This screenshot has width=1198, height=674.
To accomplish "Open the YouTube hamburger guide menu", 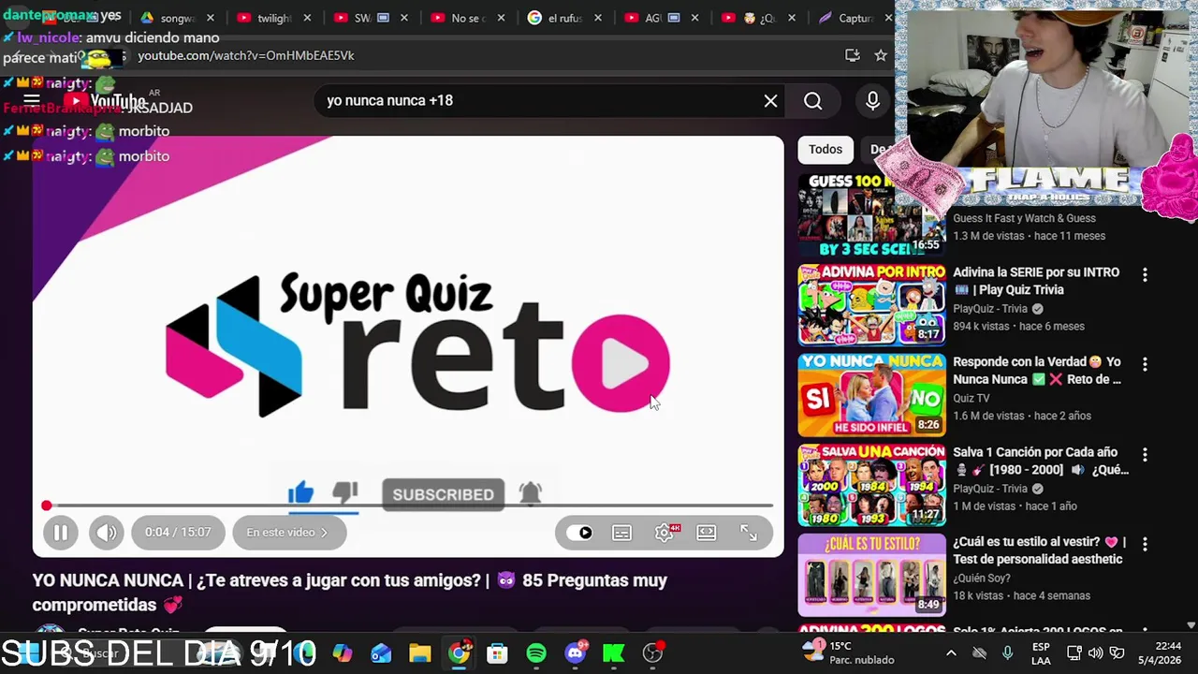I will tap(31, 100).
